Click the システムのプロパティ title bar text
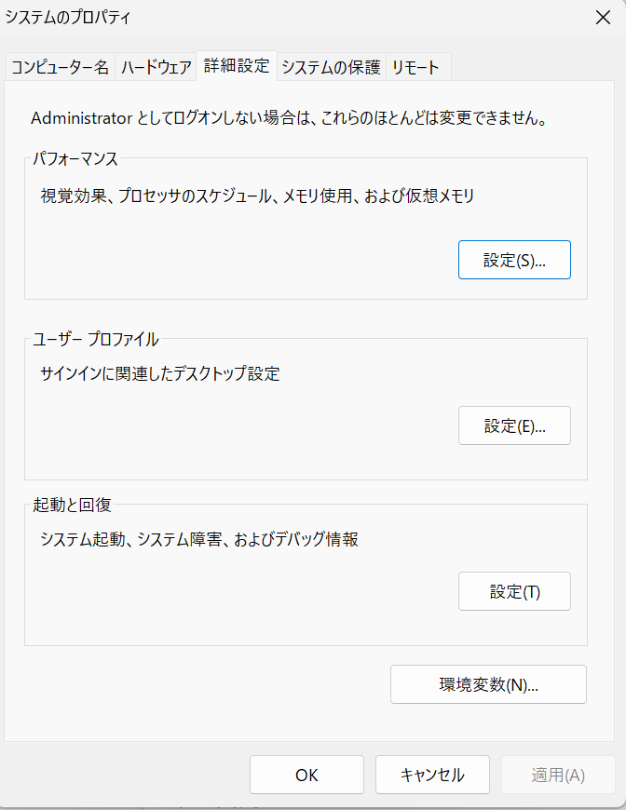This screenshot has height=810, width=626. pyautogui.click(x=69, y=17)
